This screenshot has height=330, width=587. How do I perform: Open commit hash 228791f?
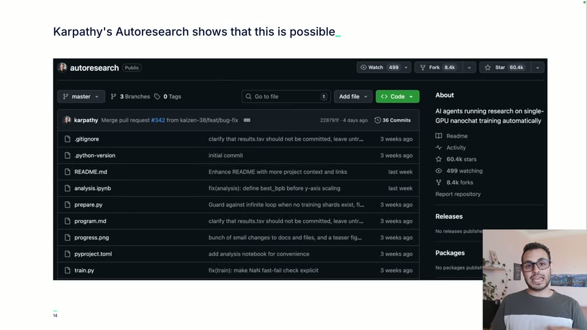pyautogui.click(x=329, y=120)
